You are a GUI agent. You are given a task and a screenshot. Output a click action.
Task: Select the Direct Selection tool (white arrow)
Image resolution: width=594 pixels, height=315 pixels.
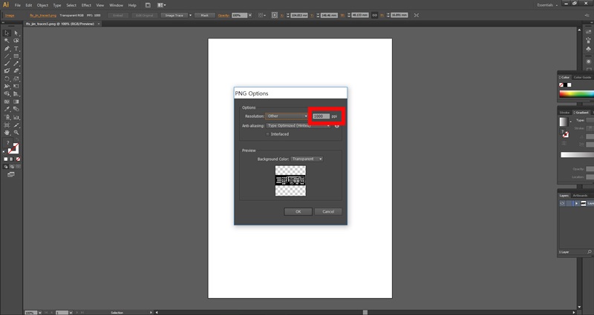click(16, 33)
